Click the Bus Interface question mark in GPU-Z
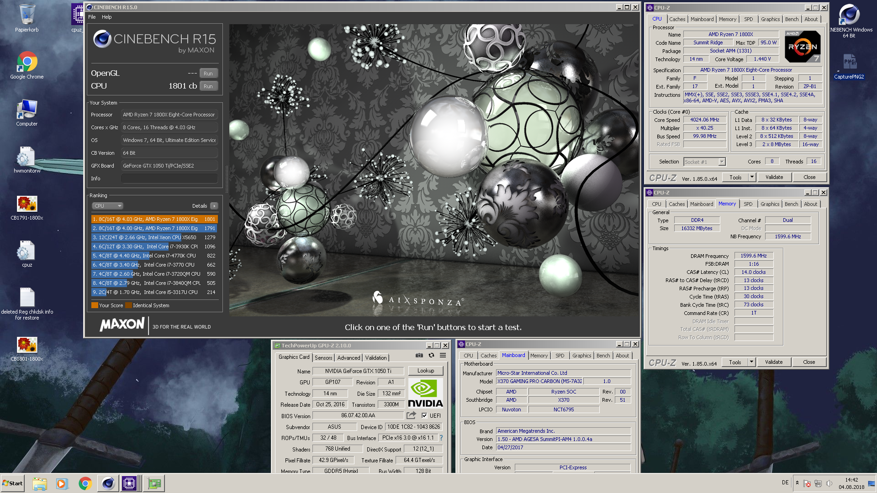Image resolution: width=877 pixels, height=493 pixels. pos(441,438)
